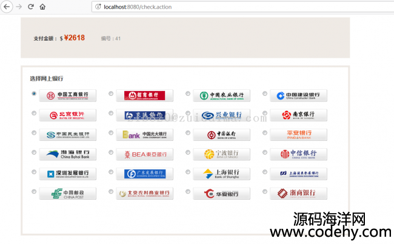Focus the localhost:8080/check.action address field
This screenshot has width=394, height=244.
click(242, 7)
